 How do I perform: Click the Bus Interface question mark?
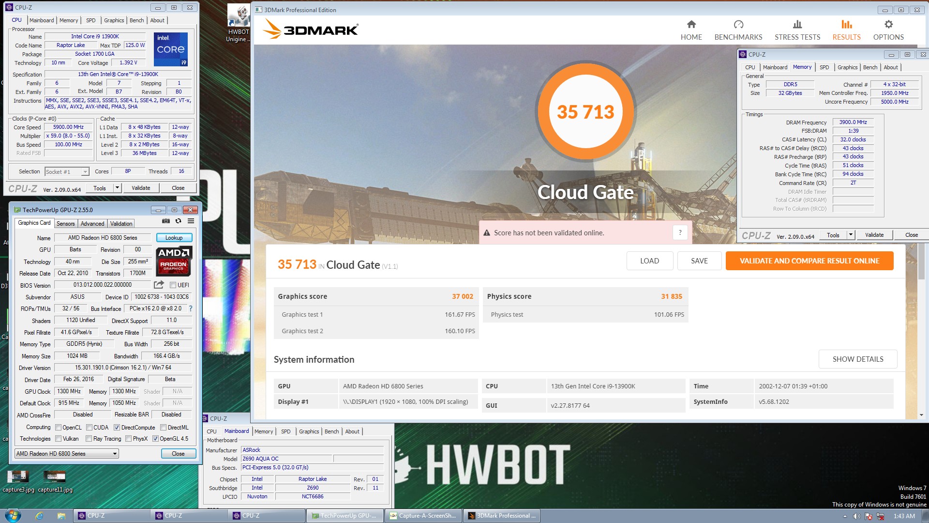pos(190,308)
